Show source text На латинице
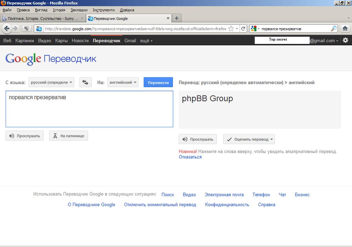 point(68,136)
